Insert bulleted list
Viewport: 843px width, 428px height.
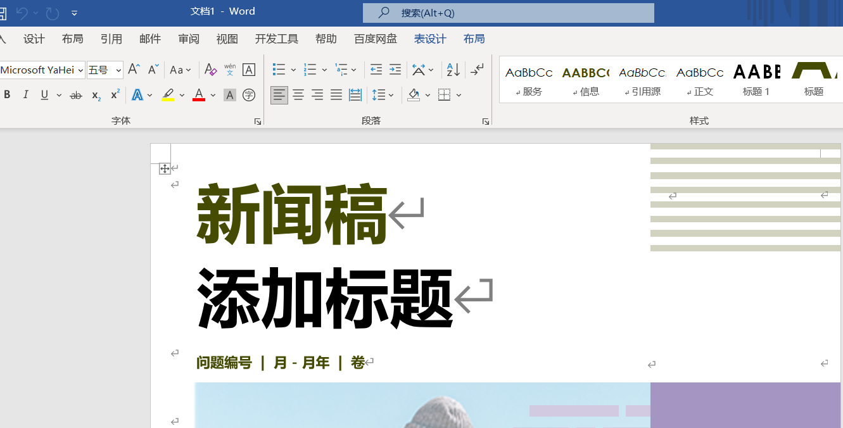[279, 70]
